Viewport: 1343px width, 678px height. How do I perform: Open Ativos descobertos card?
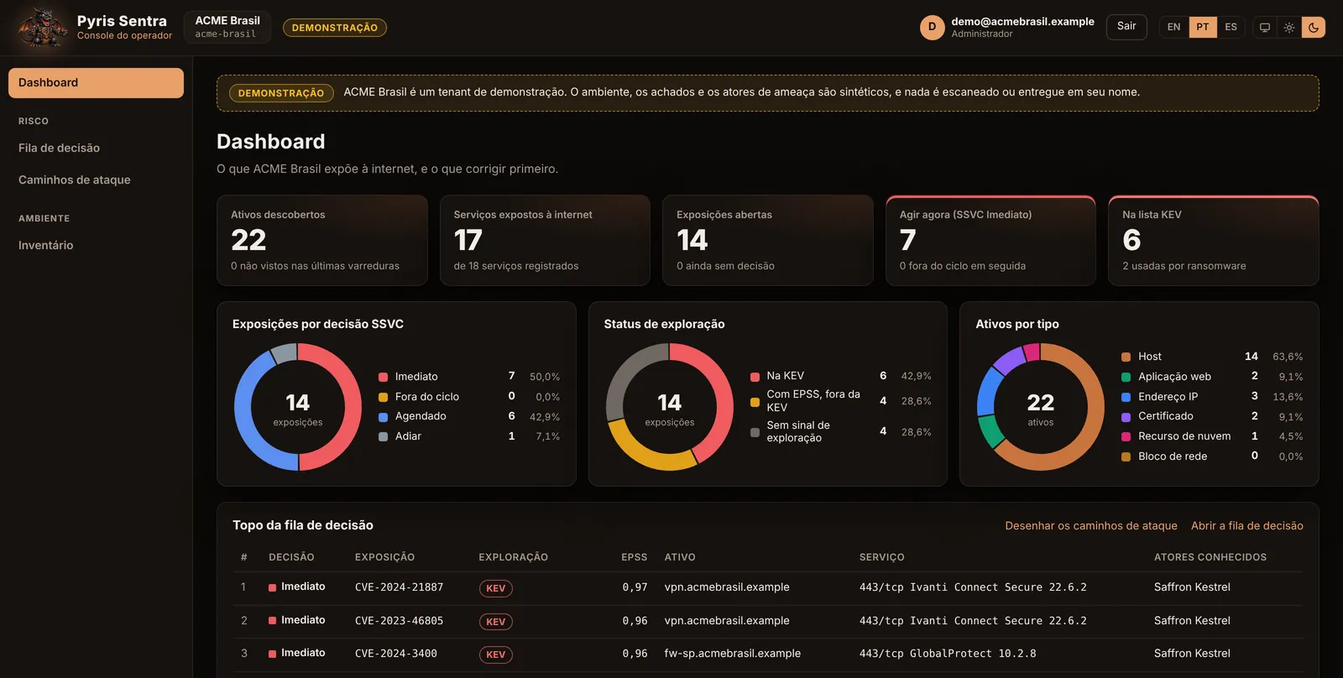[322, 241]
